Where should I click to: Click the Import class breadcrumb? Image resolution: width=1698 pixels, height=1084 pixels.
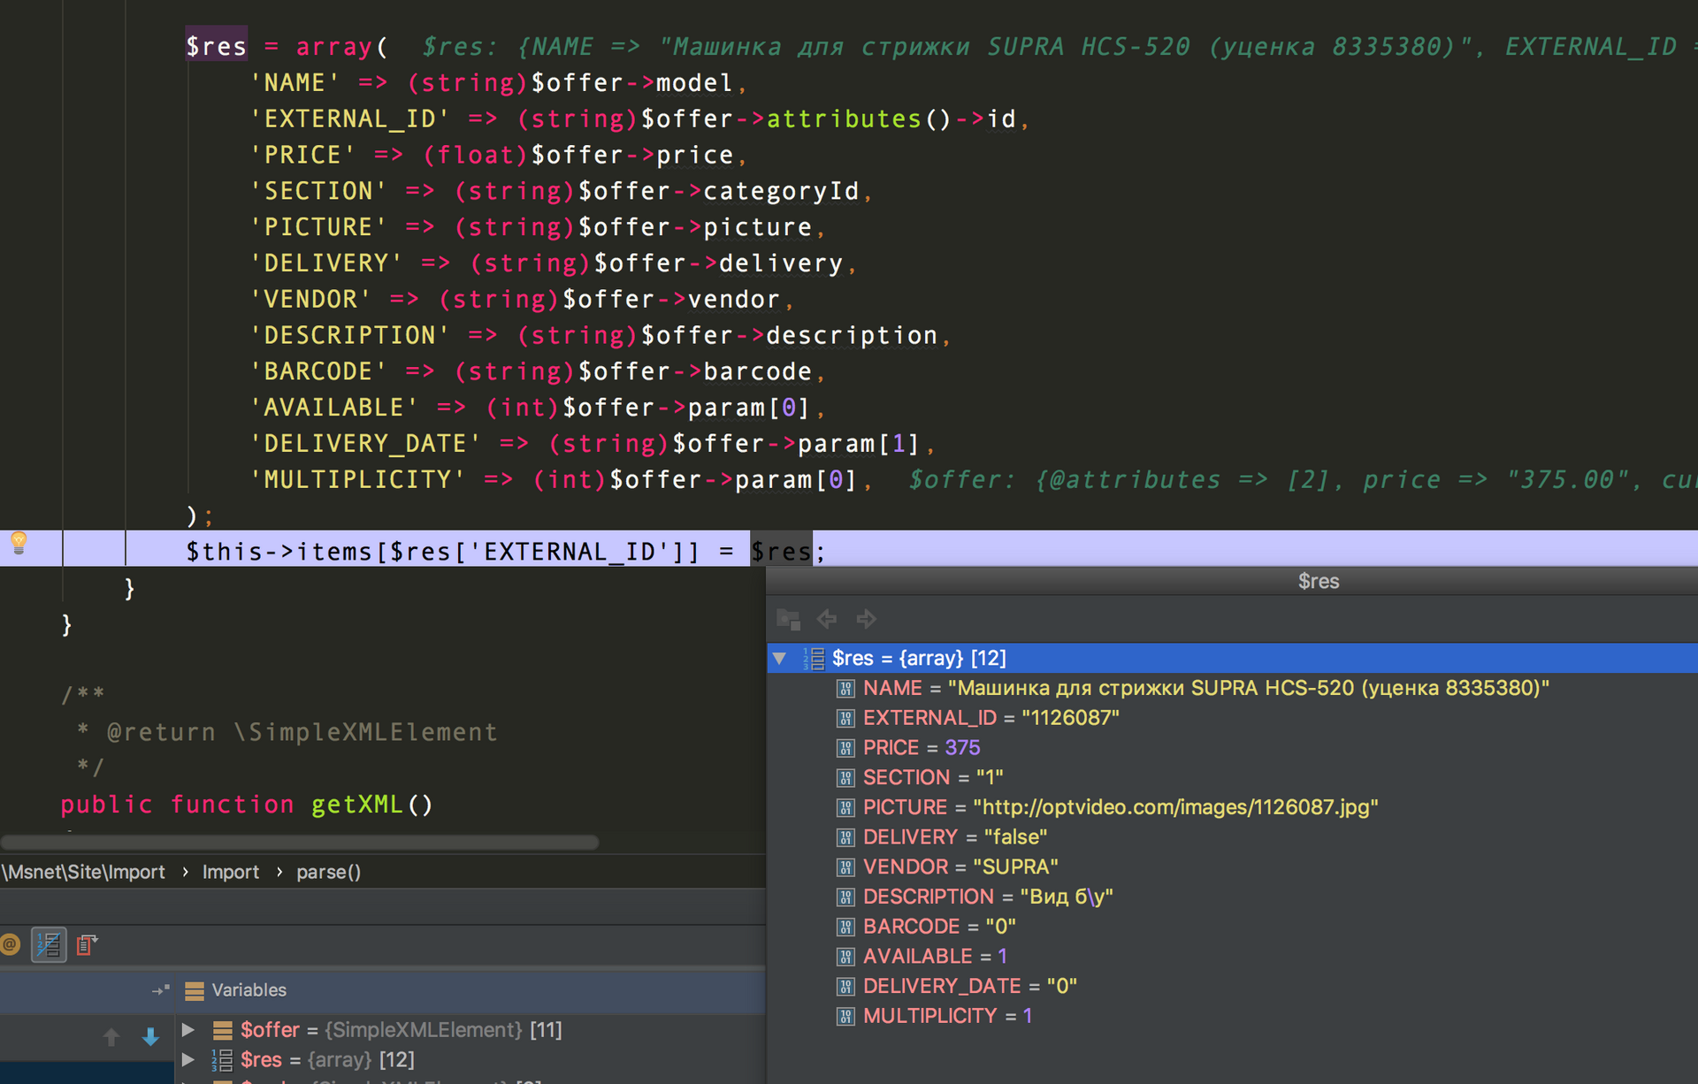click(x=231, y=872)
